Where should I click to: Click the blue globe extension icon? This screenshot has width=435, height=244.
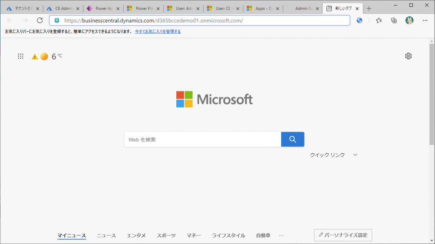(x=359, y=20)
